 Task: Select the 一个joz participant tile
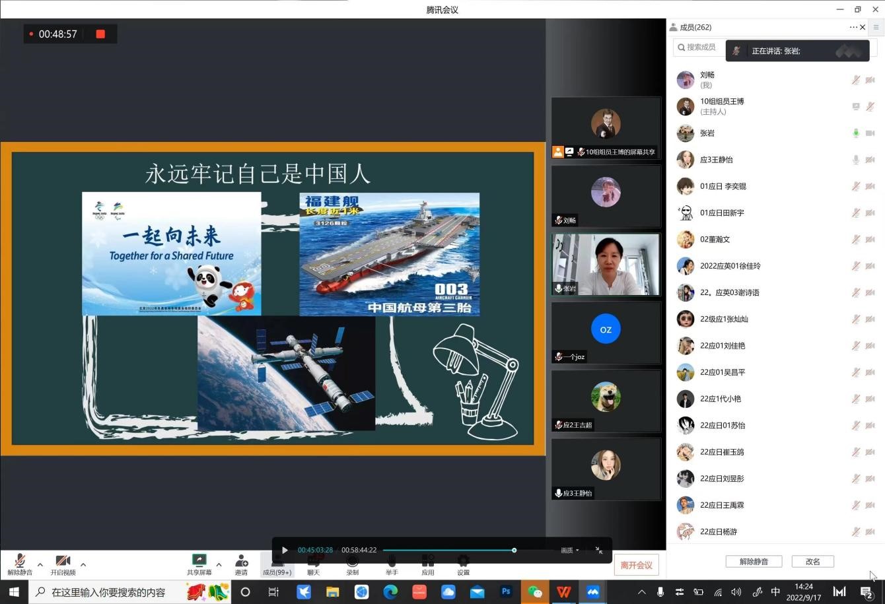coord(606,333)
